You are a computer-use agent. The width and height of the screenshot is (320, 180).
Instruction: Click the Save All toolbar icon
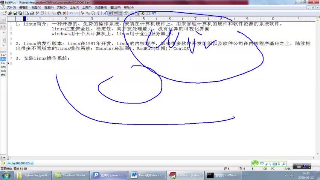[20, 13]
